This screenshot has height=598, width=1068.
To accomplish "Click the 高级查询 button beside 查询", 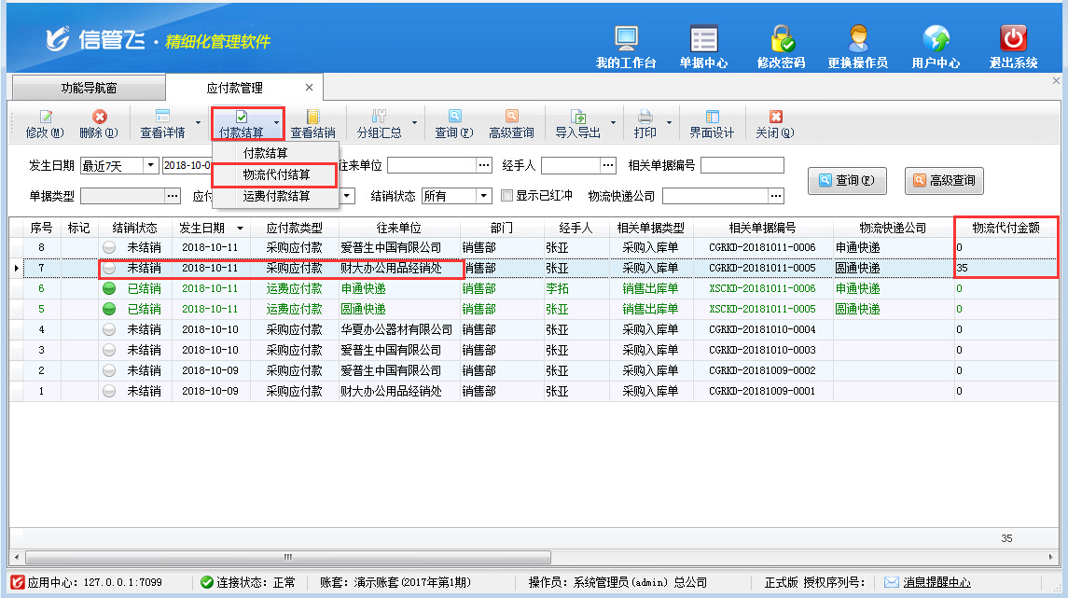I will (x=943, y=181).
